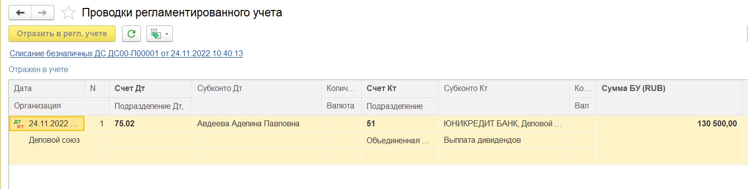Click the Отражен в учете status text
This screenshot has height=189, width=748.
[39, 70]
